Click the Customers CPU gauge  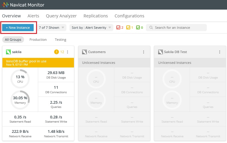pos(96,79)
